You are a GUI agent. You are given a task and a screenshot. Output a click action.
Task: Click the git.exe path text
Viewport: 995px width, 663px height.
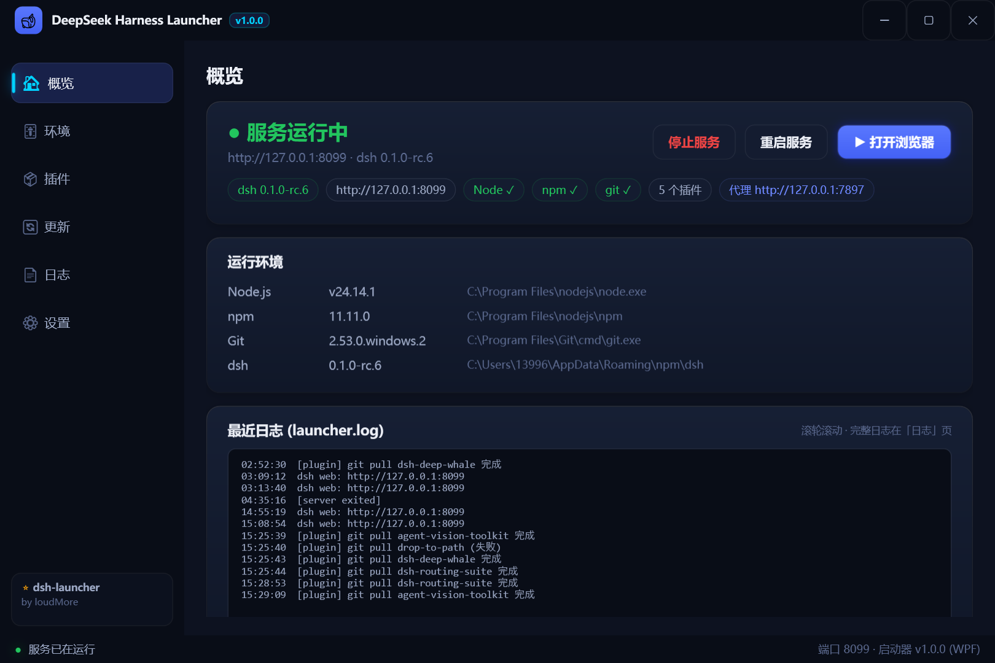(x=554, y=340)
